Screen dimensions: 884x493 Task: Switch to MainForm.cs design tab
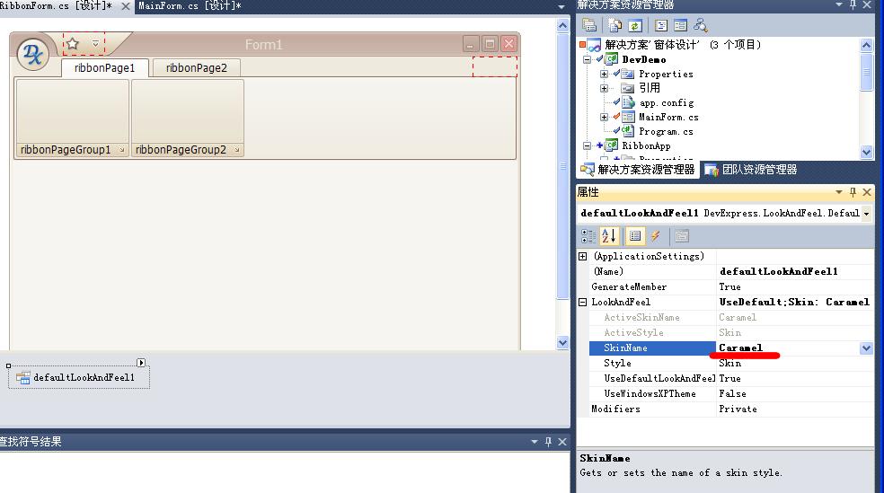click(190, 5)
